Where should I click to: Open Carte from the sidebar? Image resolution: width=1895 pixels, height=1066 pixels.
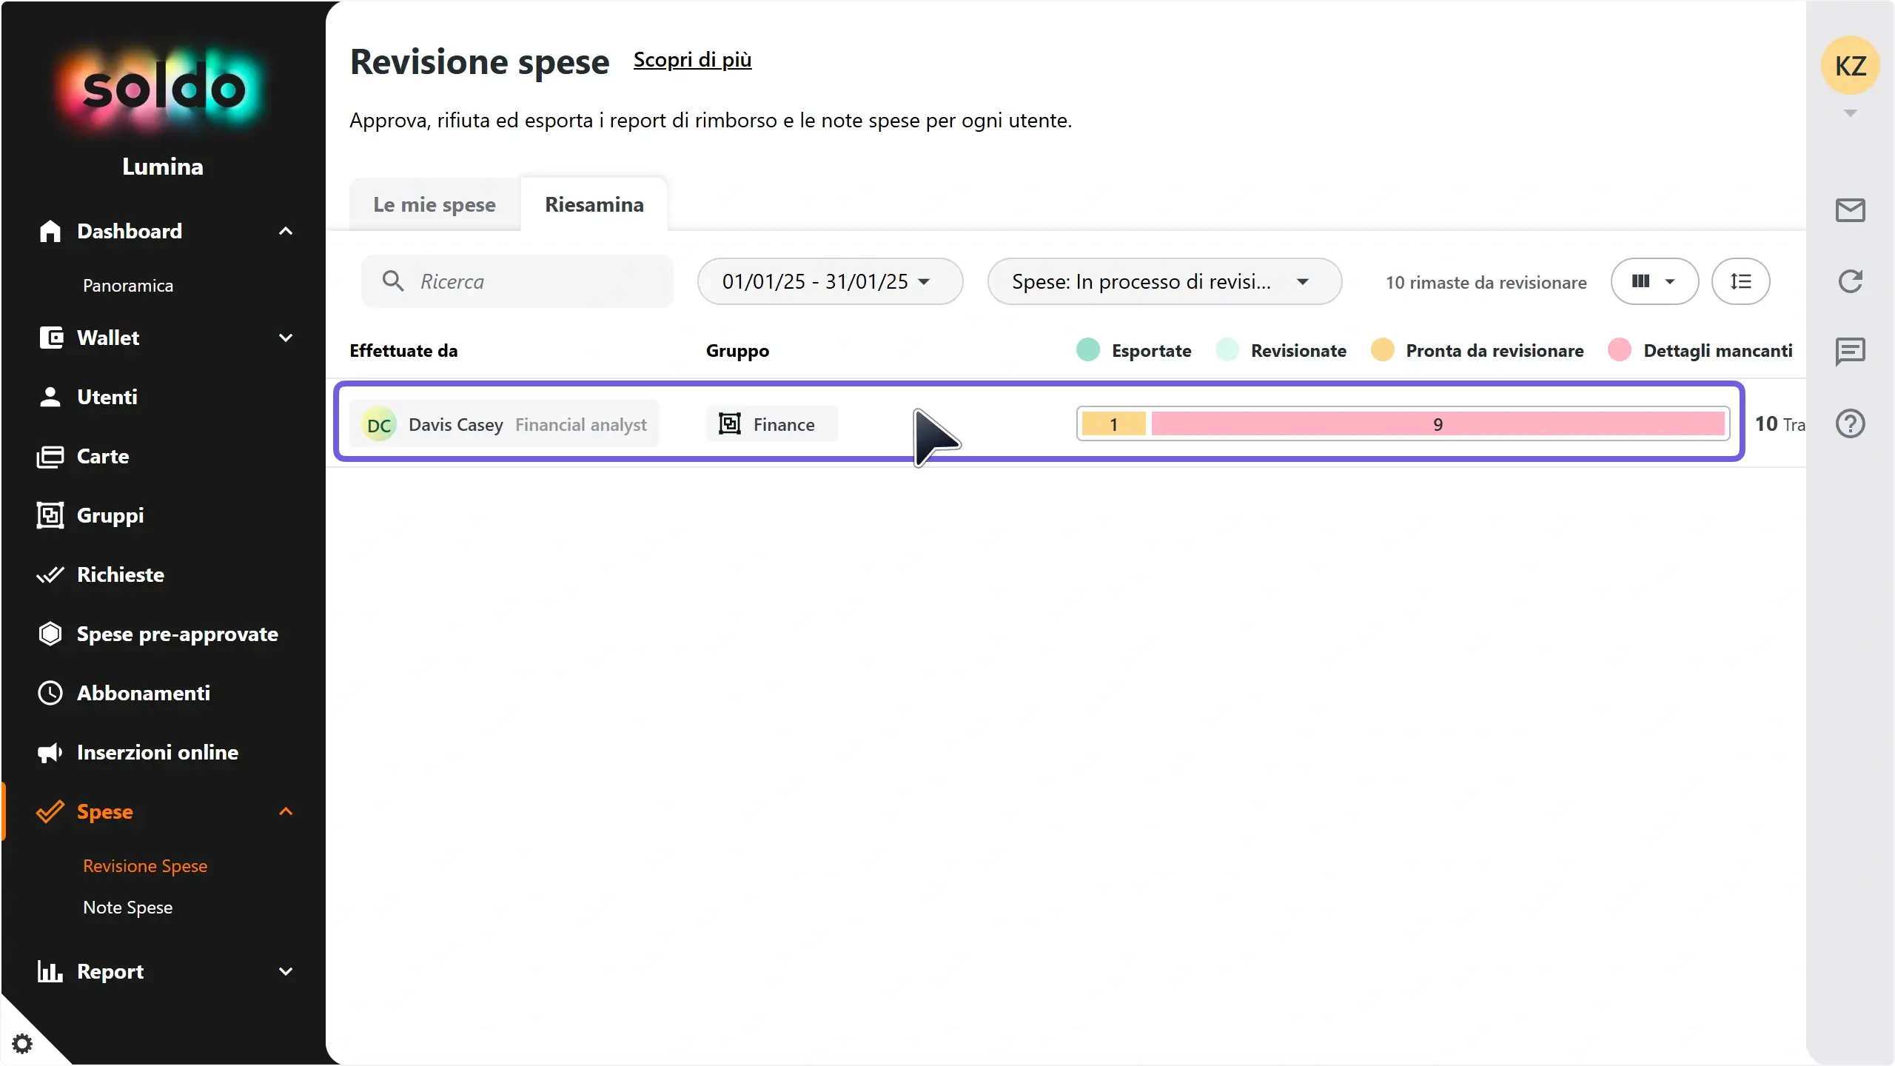[102, 456]
